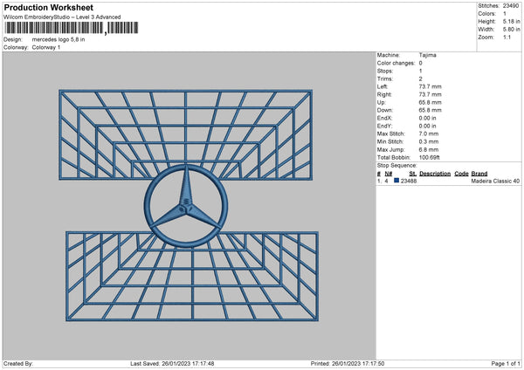Click the 'Stop Sequence:' heading
This screenshot has width=524, height=370.
coord(397,166)
